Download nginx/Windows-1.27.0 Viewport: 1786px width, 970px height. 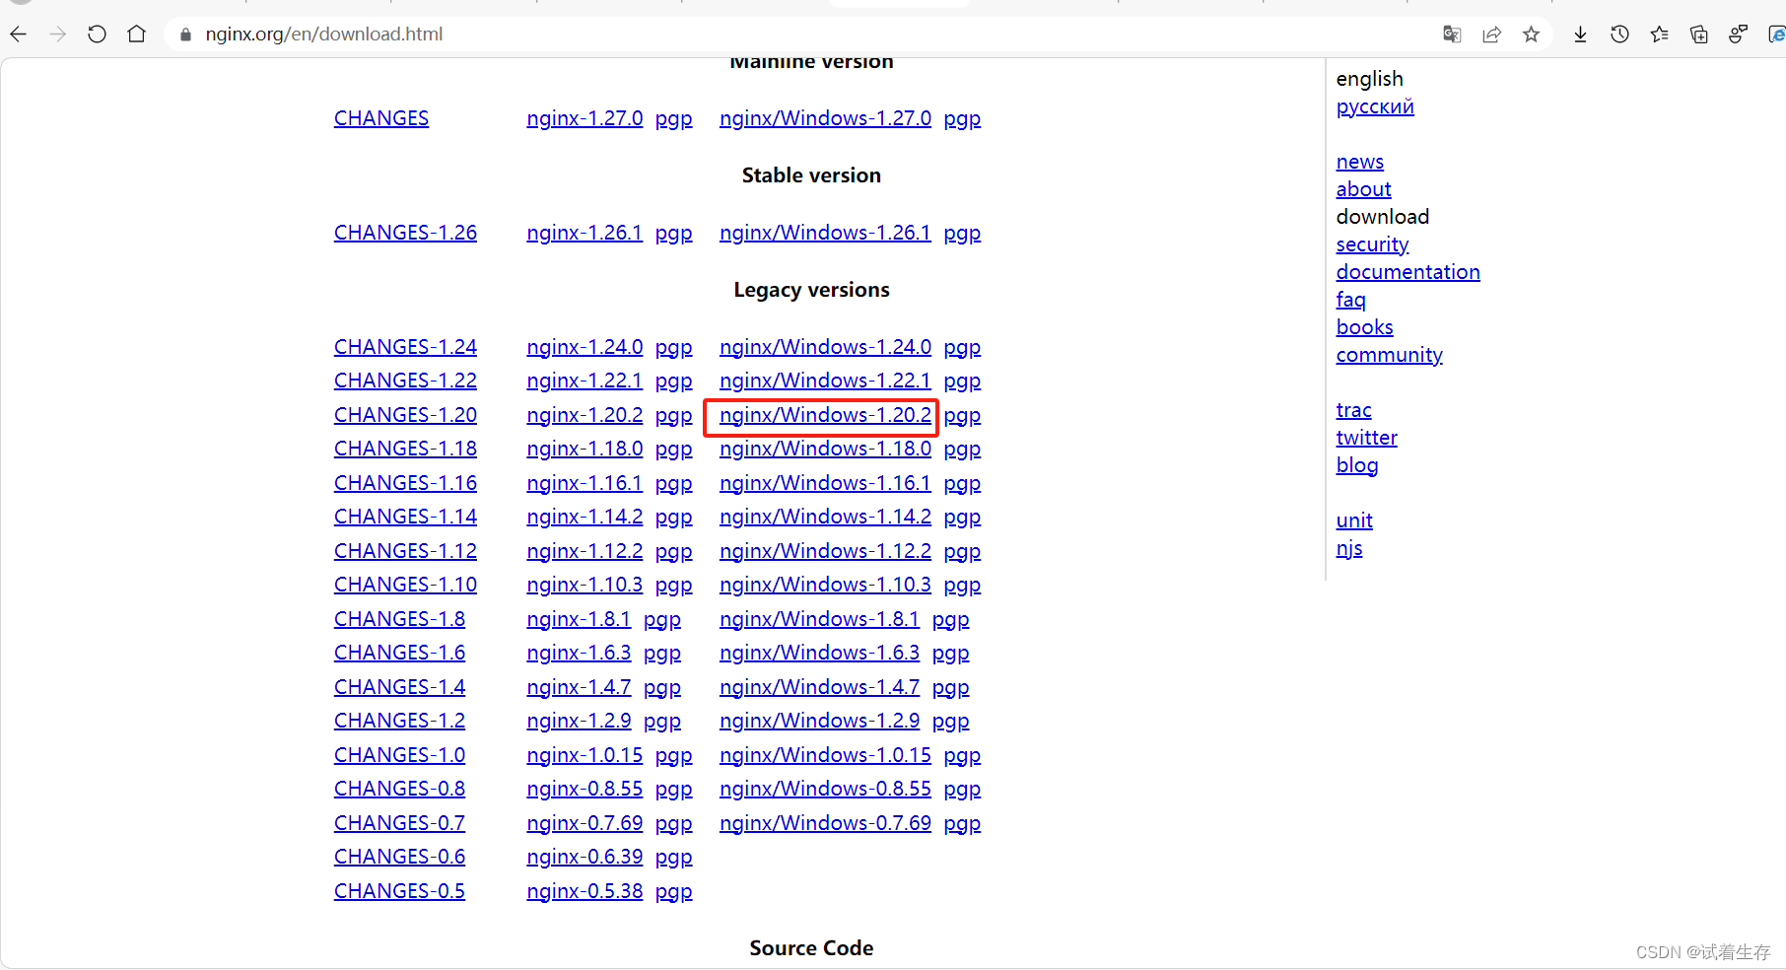click(825, 118)
